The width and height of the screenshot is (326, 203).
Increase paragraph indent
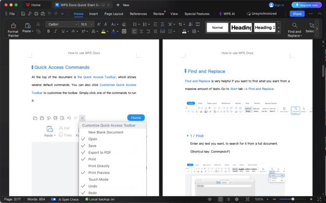tap(162, 24)
